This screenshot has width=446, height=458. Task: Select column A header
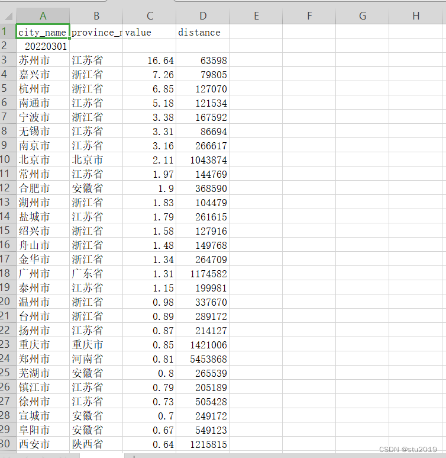[x=43, y=16]
